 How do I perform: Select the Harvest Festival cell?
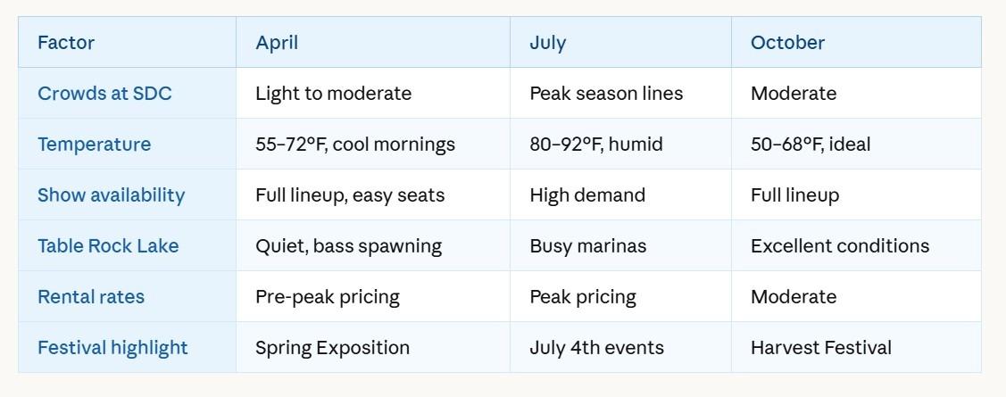[821, 348]
